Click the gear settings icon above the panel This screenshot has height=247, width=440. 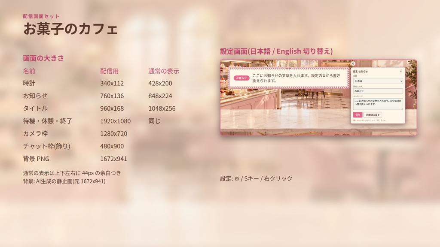pos(353,63)
